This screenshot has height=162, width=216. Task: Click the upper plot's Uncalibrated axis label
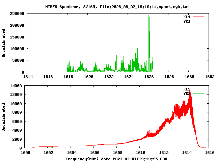(x=3, y=43)
